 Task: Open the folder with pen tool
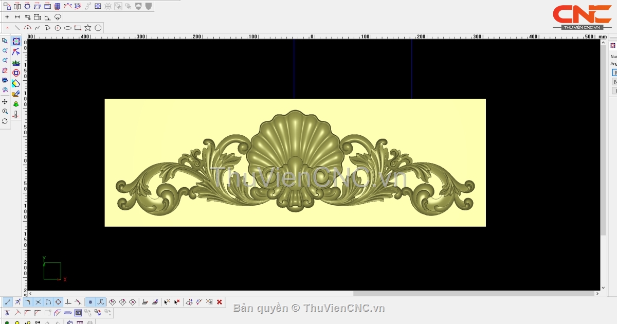(16, 94)
